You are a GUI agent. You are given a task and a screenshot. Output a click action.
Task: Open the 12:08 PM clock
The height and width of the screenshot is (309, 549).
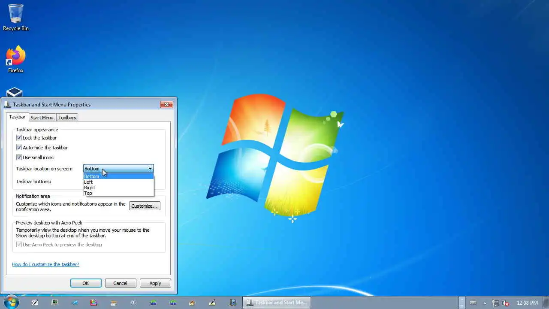point(527,303)
